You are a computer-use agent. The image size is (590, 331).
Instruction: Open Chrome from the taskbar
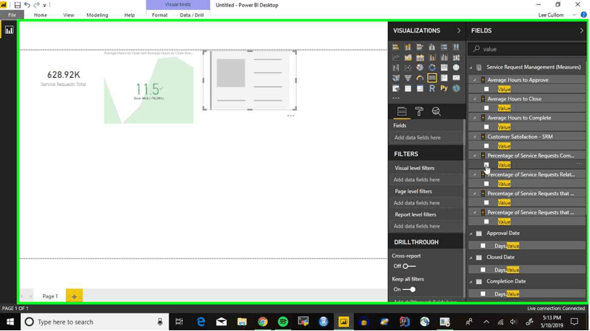[x=263, y=322]
